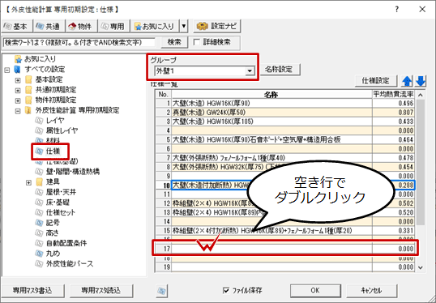This screenshot has width=436, height=303.
Task: Enable the 詳細検索 checkbox
Action: pyautogui.click(x=197, y=42)
